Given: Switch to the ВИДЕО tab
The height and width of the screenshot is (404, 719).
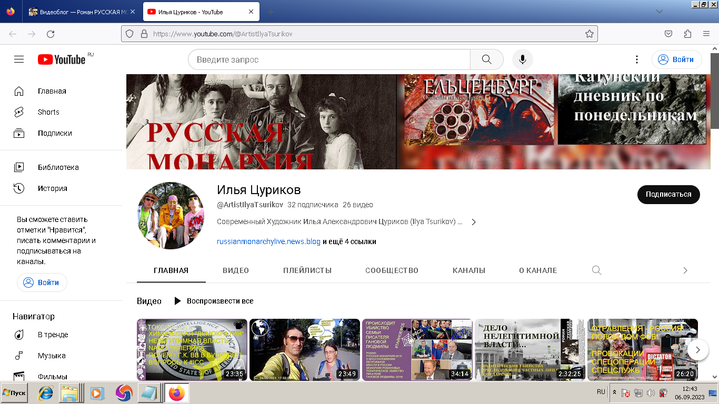Looking at the screenshot, I should pyautogui.click(x=236, y=270).
